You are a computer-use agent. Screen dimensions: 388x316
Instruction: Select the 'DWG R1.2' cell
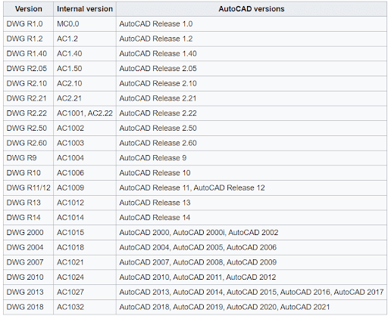click(28, 39)
